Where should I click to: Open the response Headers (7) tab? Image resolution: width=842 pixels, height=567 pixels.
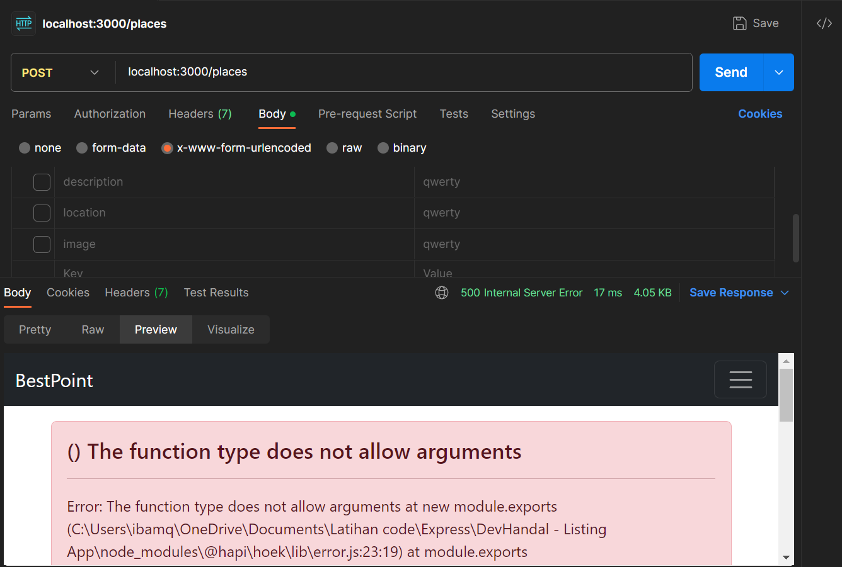tap(136, 293)
